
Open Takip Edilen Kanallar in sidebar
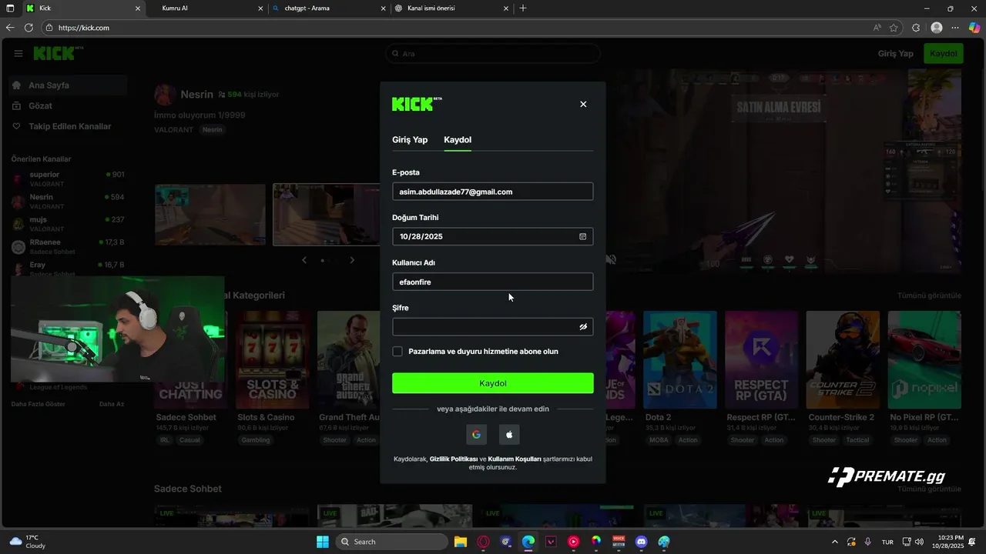coord(68,126)
